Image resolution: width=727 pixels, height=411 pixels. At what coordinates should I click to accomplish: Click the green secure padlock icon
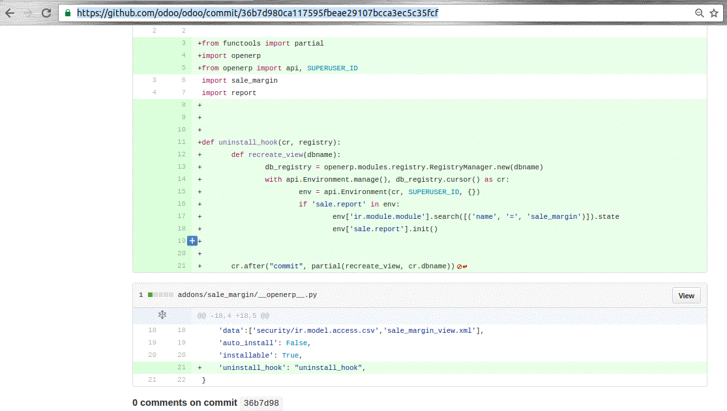point(68,13)
